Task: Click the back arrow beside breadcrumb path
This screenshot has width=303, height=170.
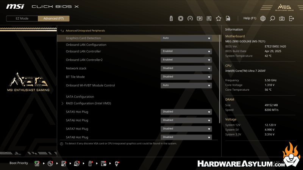Action: click(62, 31)
